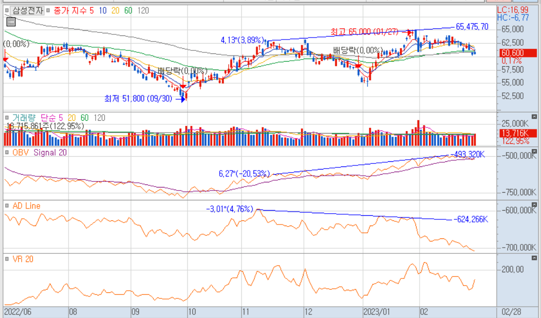This screenshot has width=541, height=318.
Task: Click the 2023/01 date axis label
Action: 377,312
